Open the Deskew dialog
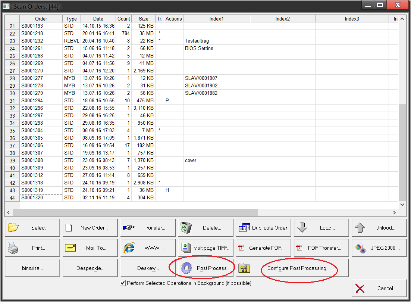The image size is (411, 302). click(148, 268)
